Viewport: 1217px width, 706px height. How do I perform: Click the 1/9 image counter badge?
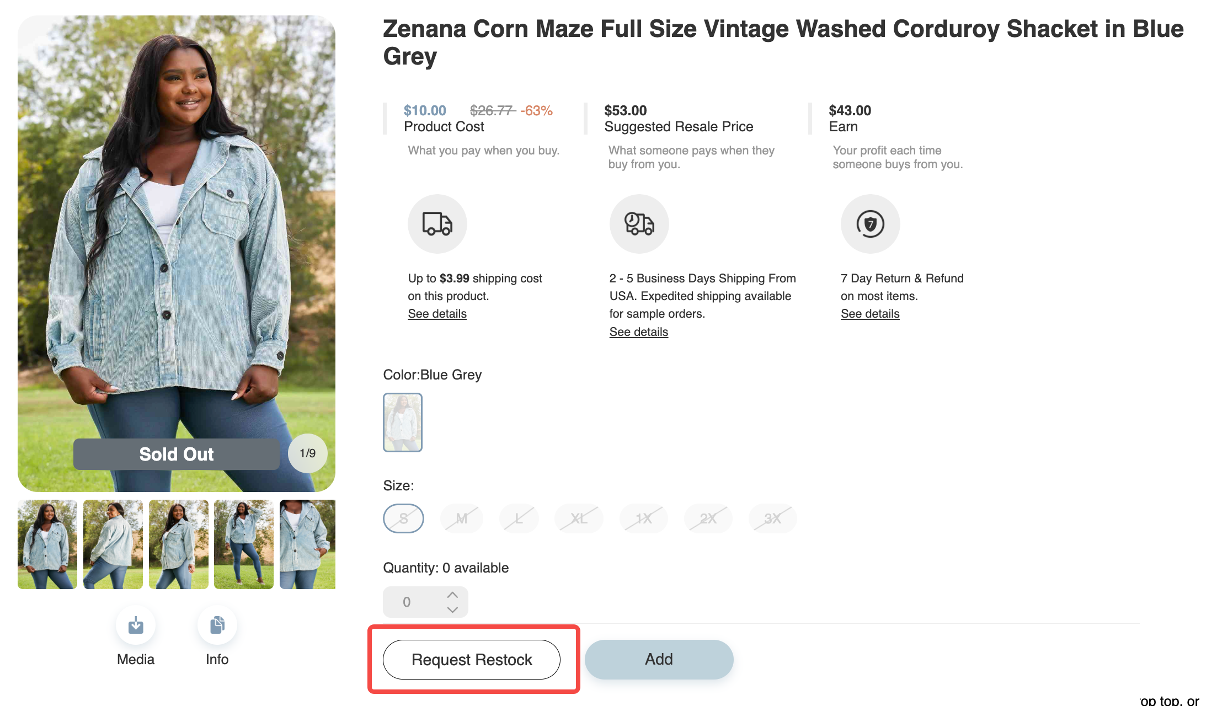pos(307,453)
